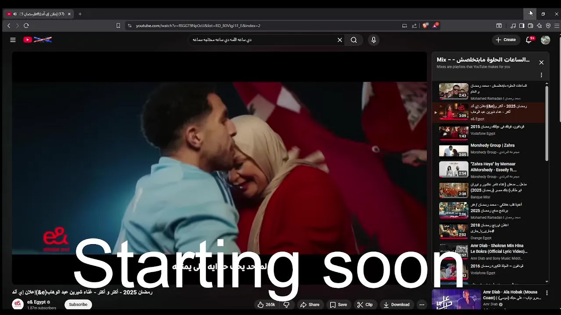Open the account avatar menu

click(x=545, y=40)
